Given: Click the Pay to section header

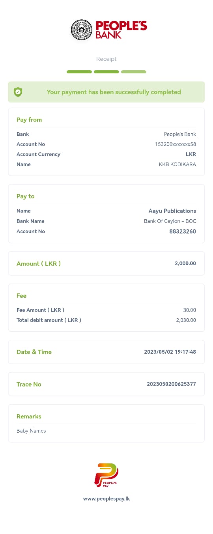Looking at the screenshot, I should [x=26, y=196].
